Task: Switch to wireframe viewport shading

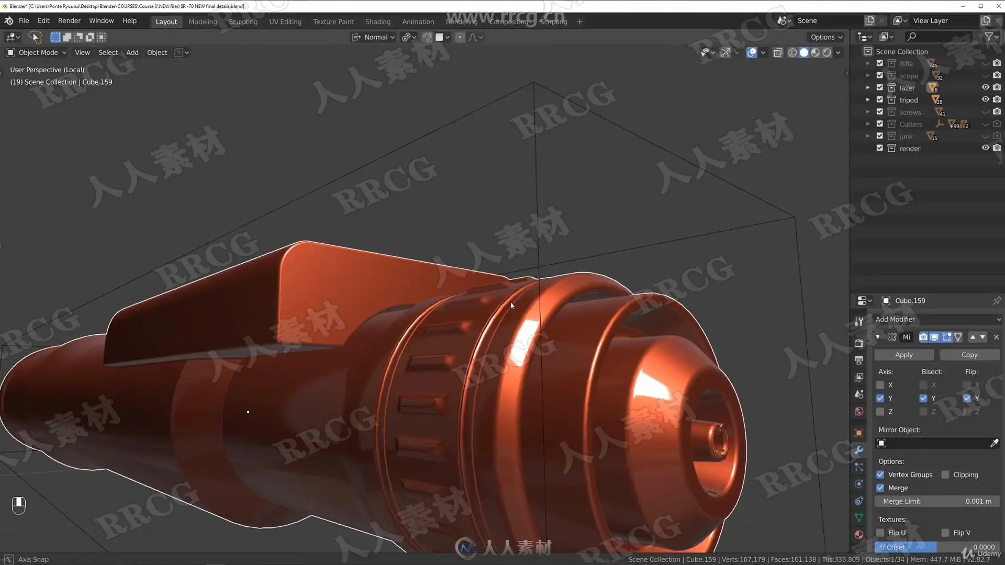Action: [x=792, y=52]
